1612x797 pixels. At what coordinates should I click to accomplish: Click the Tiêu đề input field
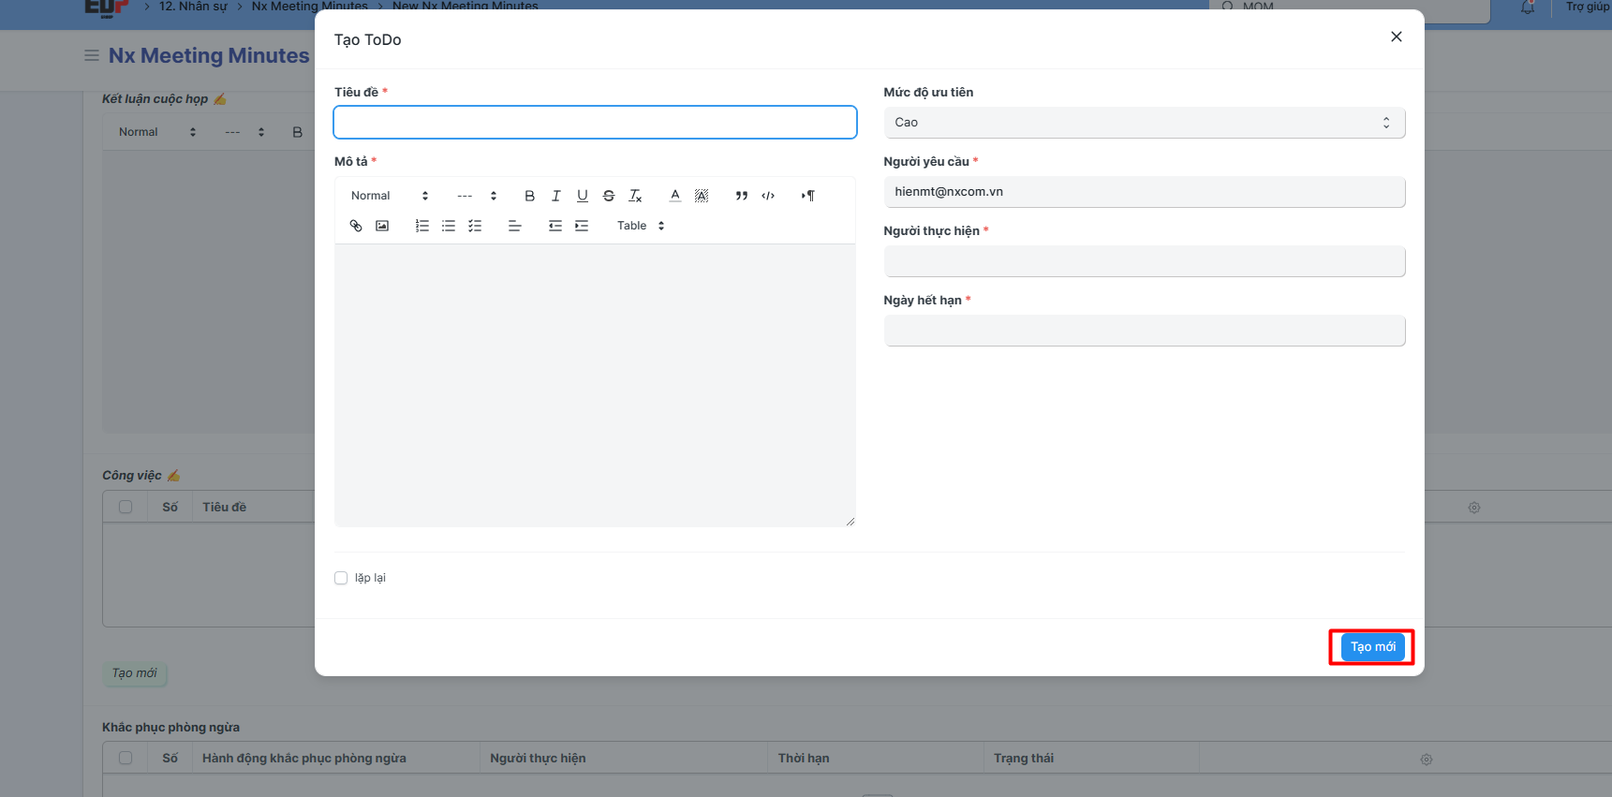coord(595,123)
